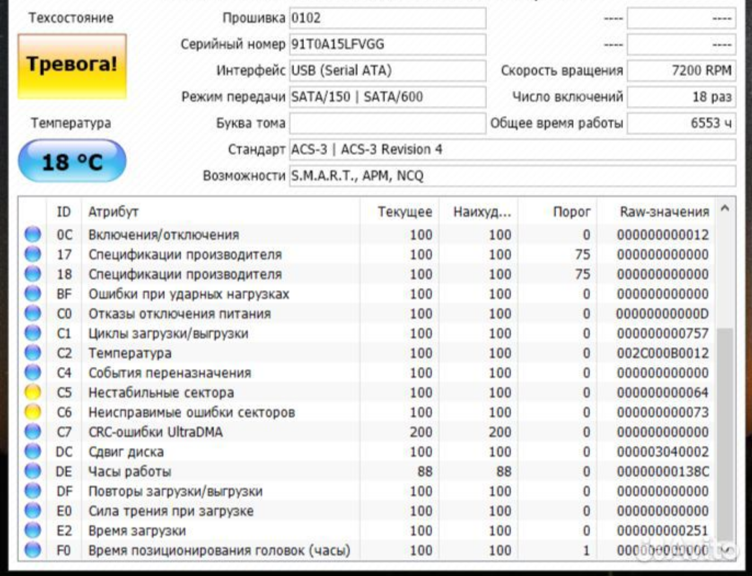This screenshot has height=576, width=752.
Task: Select the Сила трения при загрузке row
Action: (368, 511)
